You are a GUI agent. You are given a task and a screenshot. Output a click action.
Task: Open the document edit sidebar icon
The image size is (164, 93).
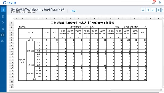(x=3, y=29)
